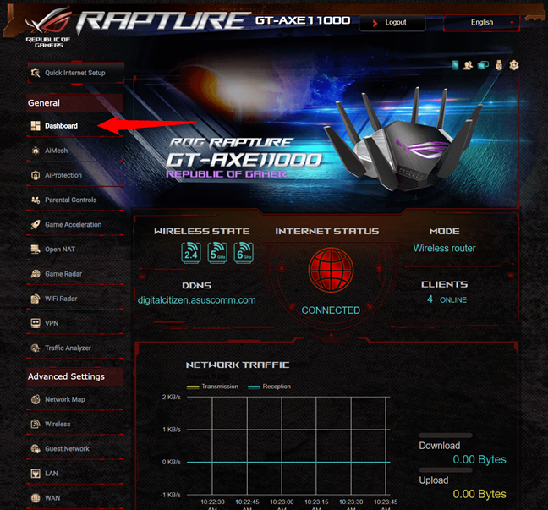Open the Traffic Analyzer section
548x510 pixels.
[x=74, y=348]
